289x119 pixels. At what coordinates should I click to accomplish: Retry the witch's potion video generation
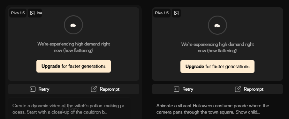tap(40, 89)
